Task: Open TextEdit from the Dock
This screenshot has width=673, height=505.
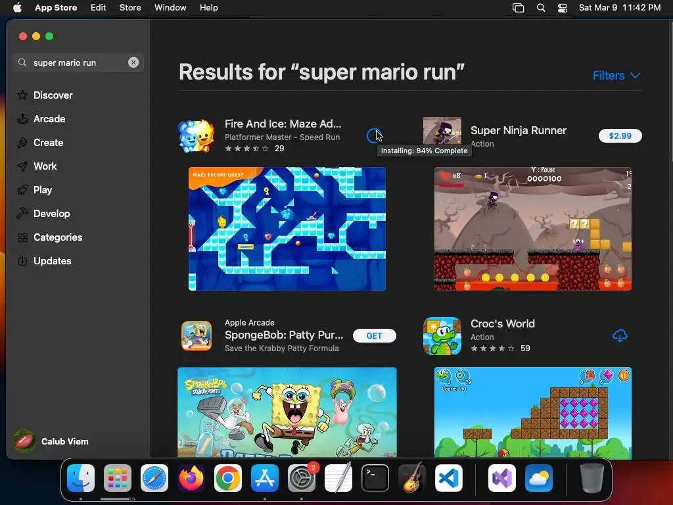Action: (338, 478)
